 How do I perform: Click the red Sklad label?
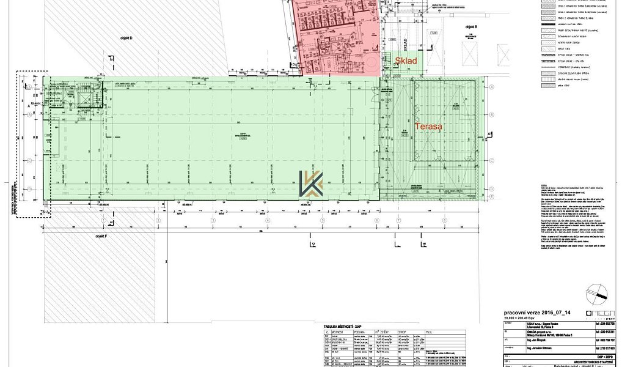[406, 61]
